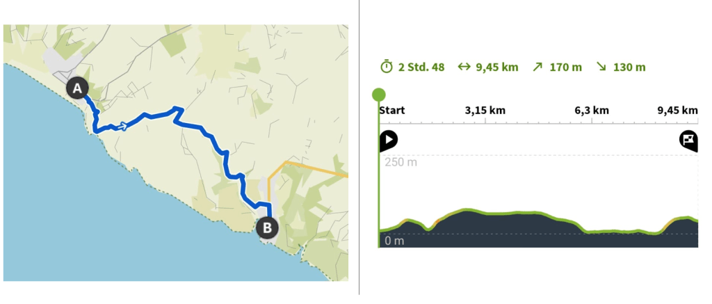Viewport: 712px width, 304px height.
Task: Click the direction arrow on the blue route
Action: coord(122,126)
